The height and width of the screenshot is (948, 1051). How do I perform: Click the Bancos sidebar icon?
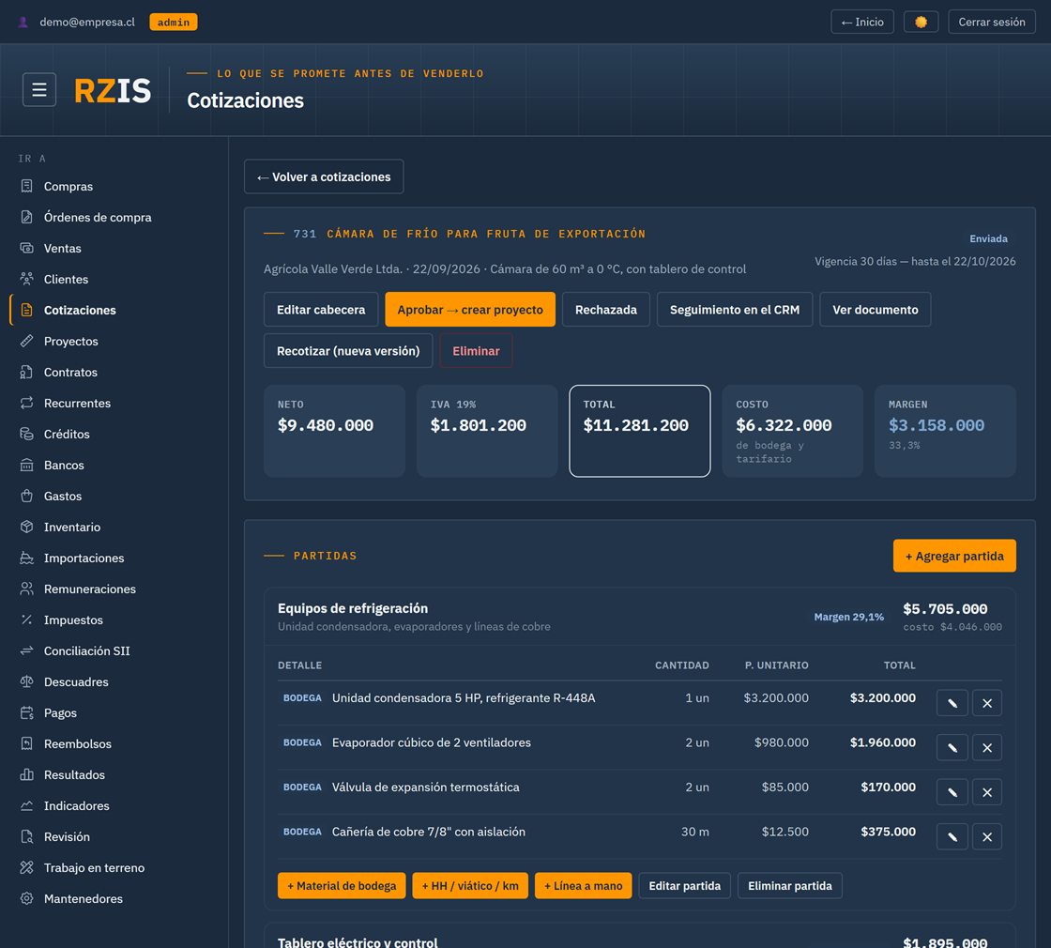coord(27,465)
